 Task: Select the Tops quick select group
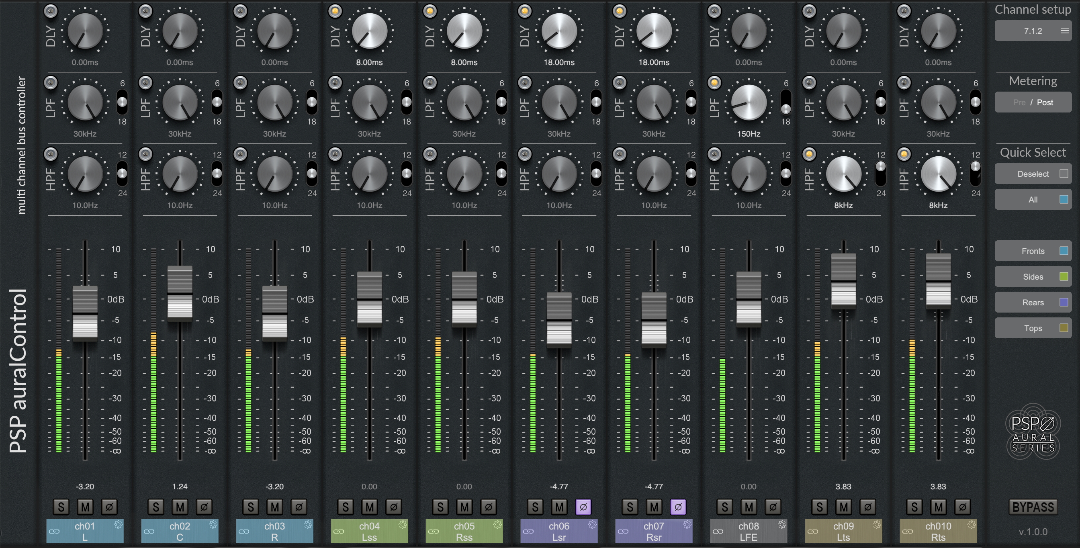(x=1033, y=328)
